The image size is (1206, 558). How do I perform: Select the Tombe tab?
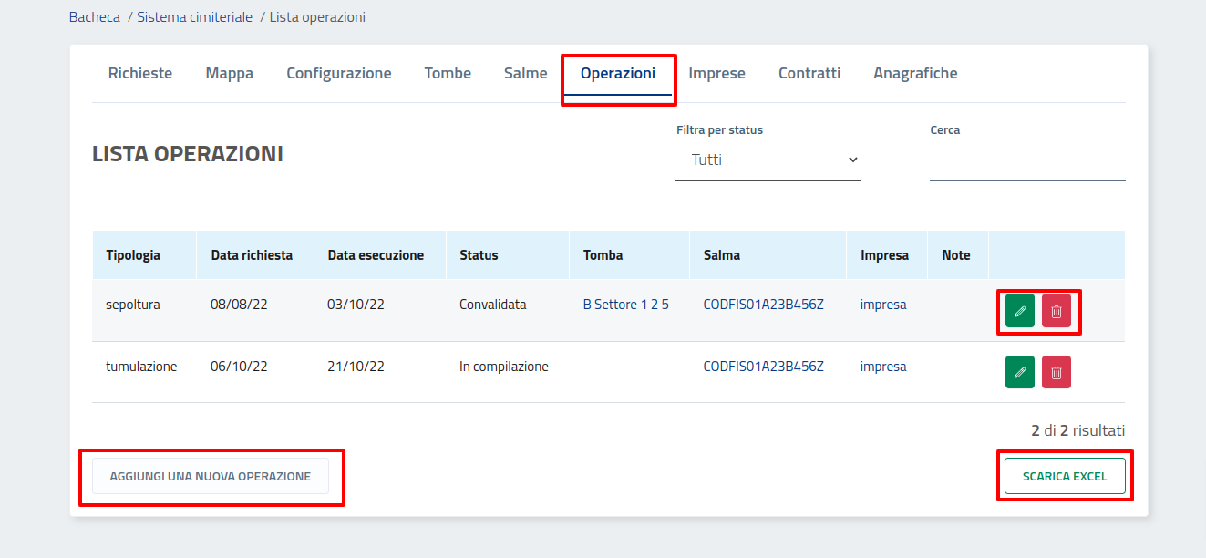(x=448, y=74)
